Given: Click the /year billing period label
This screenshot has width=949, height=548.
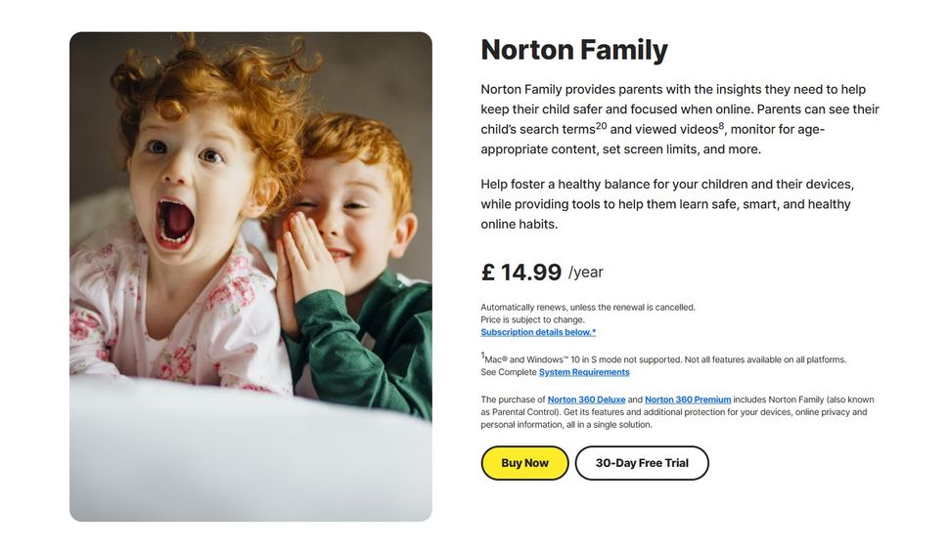Looking at the screenshot, I should [x=586, y=273].
